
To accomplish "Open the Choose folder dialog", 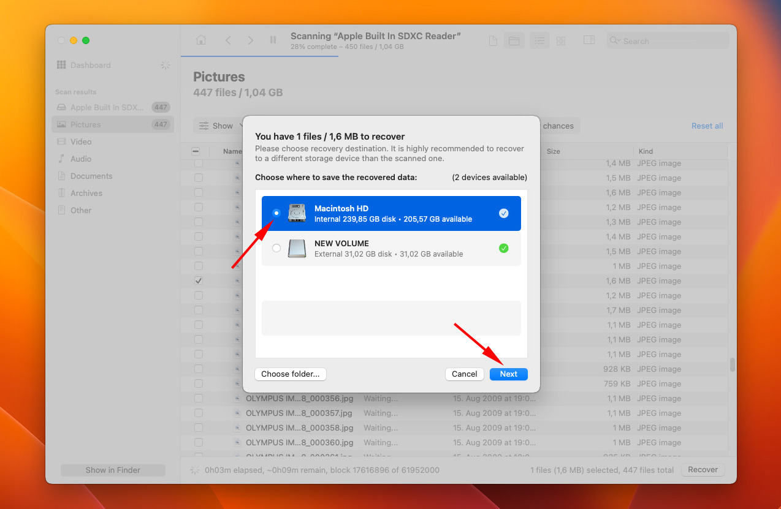I will point(291,374).
